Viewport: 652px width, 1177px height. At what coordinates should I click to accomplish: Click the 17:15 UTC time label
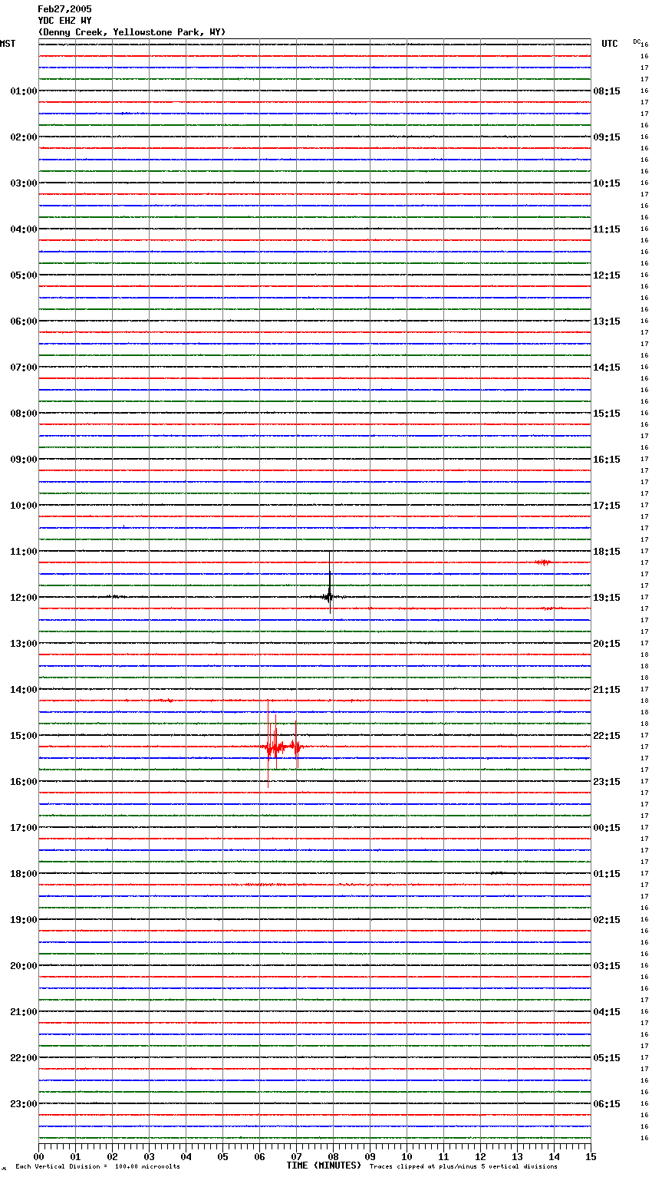(x=607, y=506)
